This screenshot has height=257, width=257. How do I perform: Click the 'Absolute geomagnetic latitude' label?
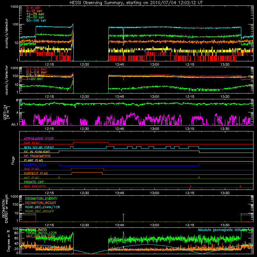(222, 230)
